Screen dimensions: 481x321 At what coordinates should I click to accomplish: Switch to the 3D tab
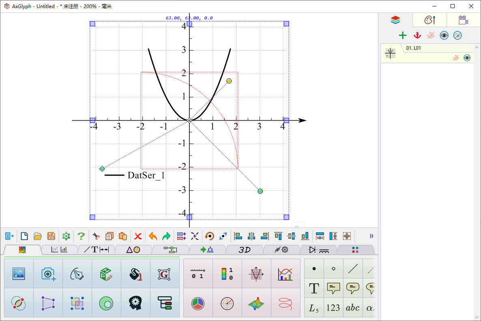(244, 250)
